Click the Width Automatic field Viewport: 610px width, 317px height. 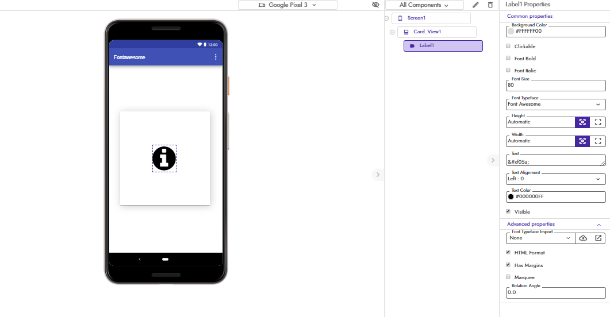coord(540,141)
